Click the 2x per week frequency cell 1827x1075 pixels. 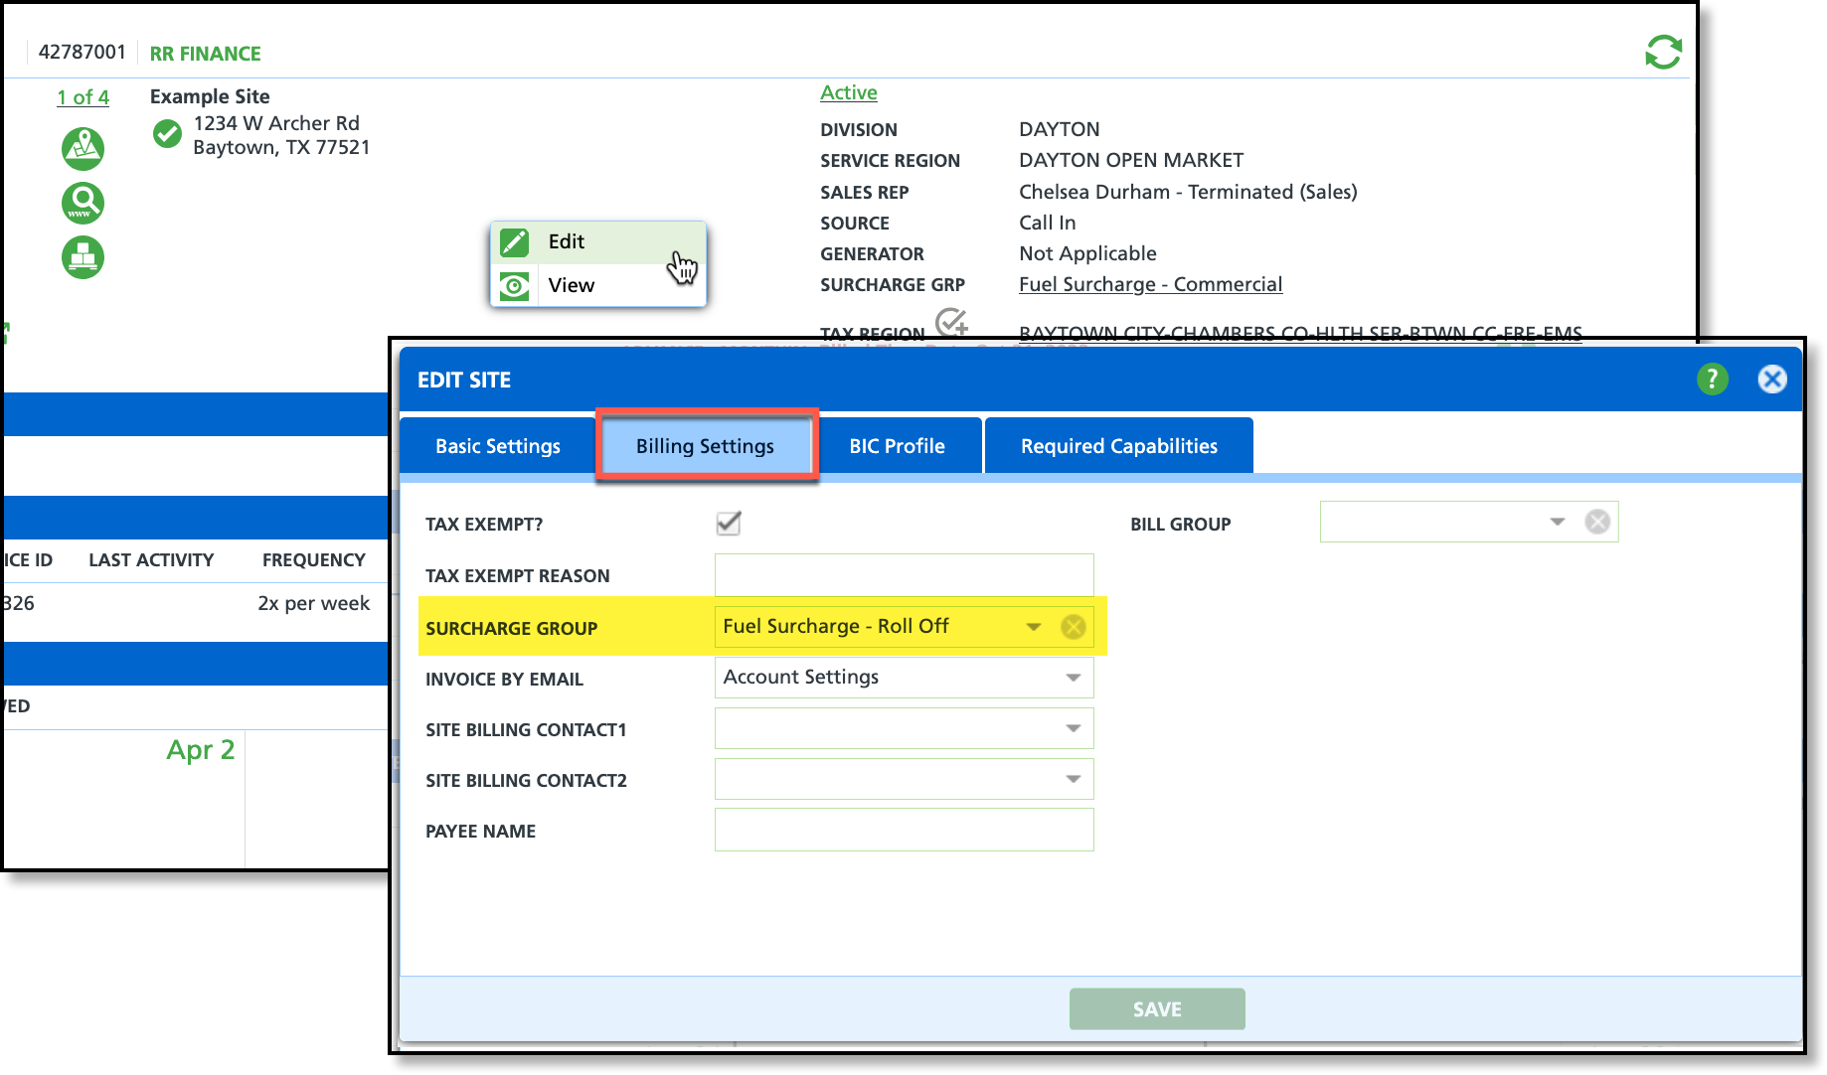[x=314, y=603]
